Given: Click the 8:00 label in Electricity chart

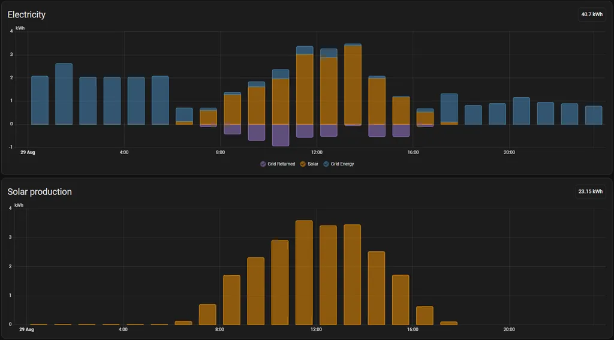Looking at the screenshot, I should [221, 152].
